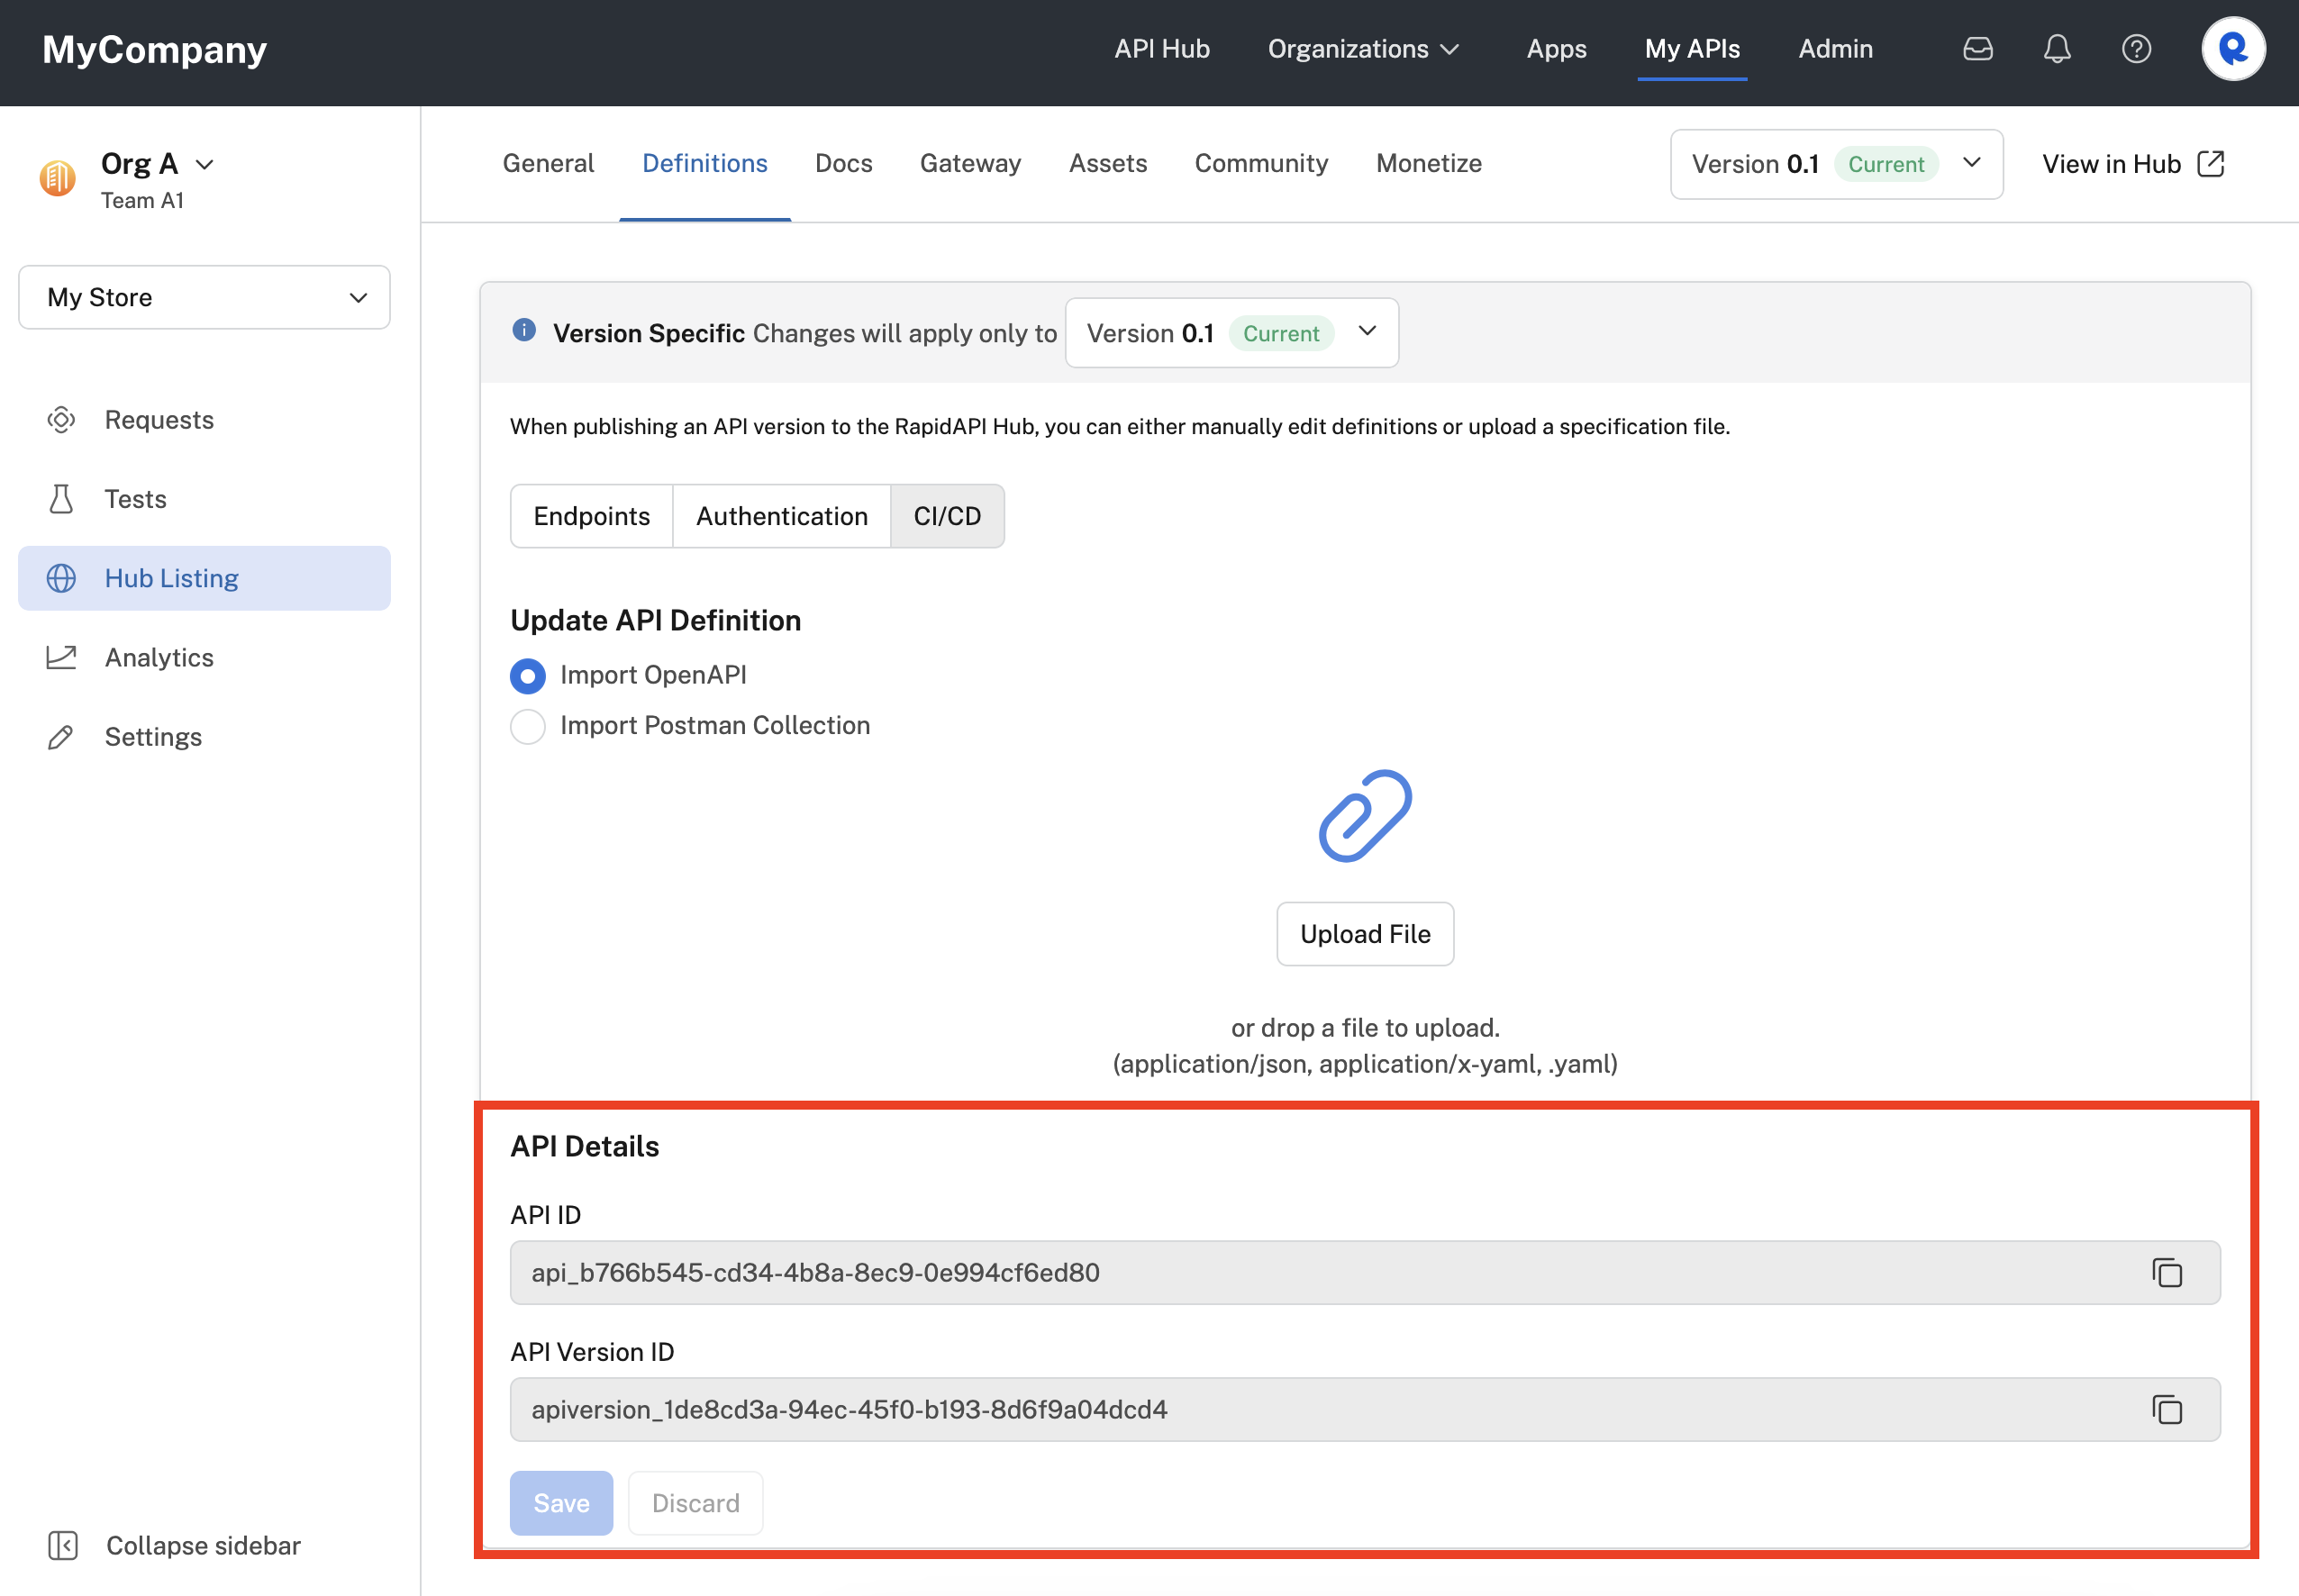Image resolution: width=2299 pixels, height=1596 pixels.
Task: Open the Version Specific version selector
Action: [1231, 333]
